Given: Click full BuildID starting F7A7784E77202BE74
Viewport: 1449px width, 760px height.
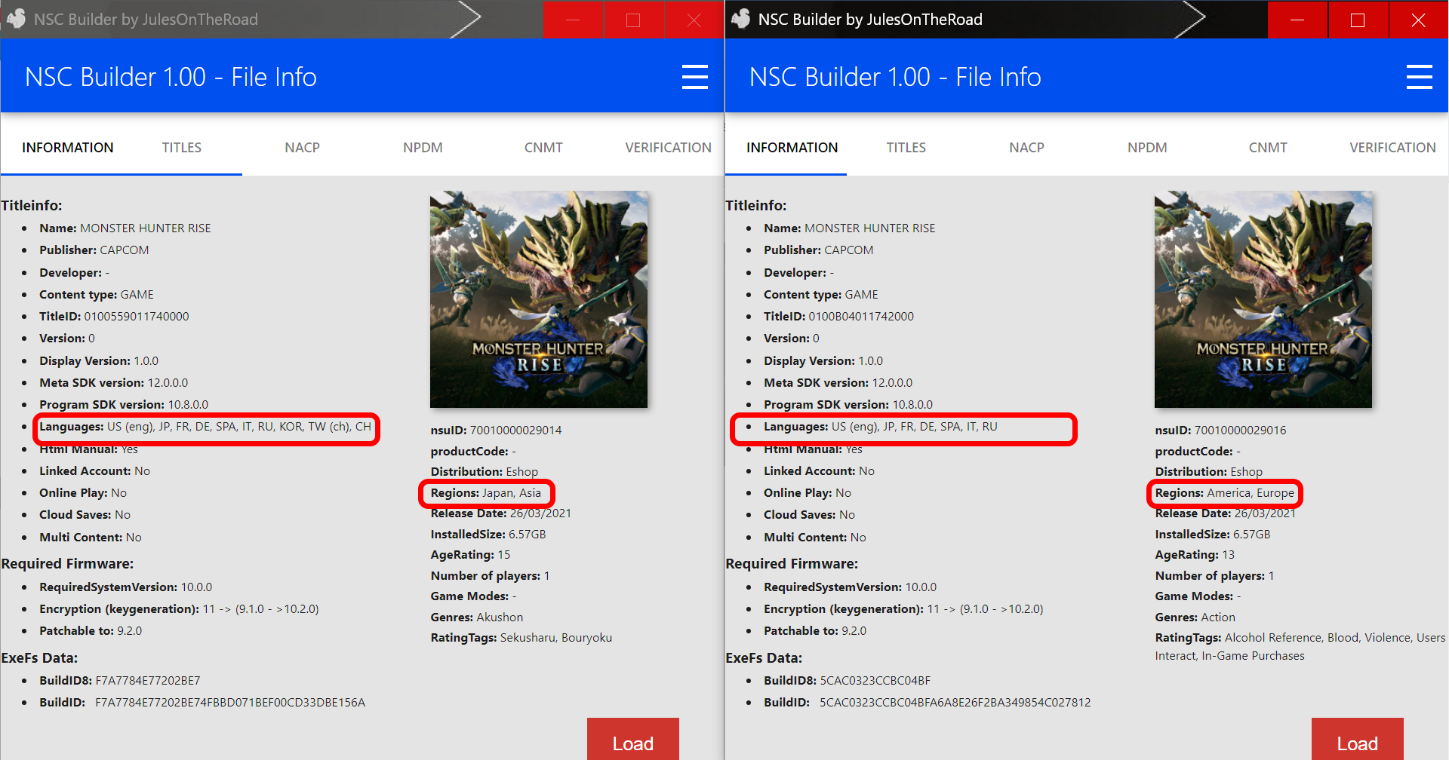Looking at the screenshot, I should click(x=230, y=703).
